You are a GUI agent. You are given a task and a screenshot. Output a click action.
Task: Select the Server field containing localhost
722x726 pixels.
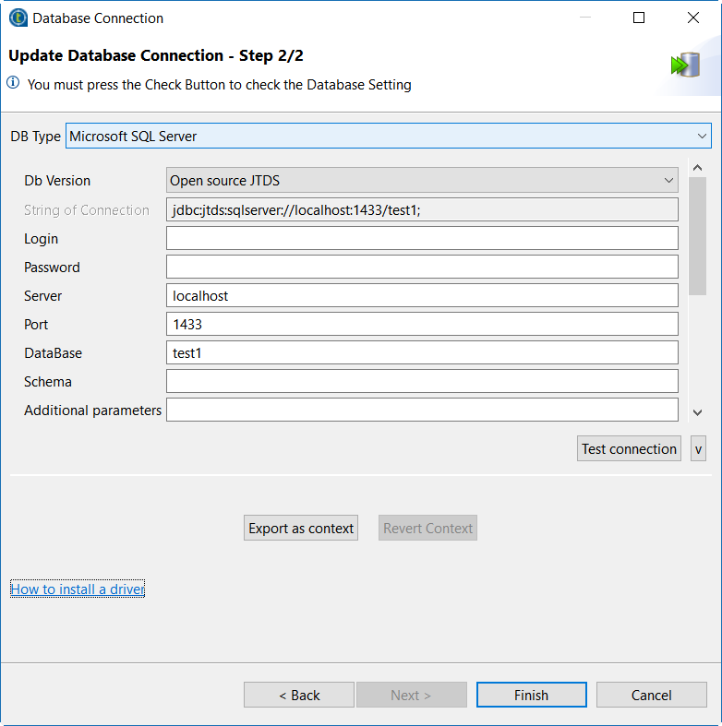pos(422,296)
